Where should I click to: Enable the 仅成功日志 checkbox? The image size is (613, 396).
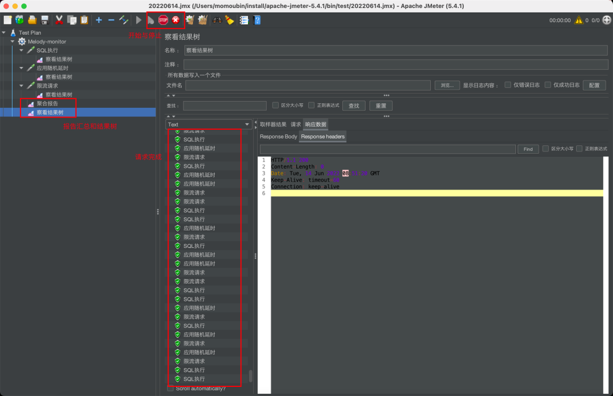pyautogui.click(x=548, y=85)
